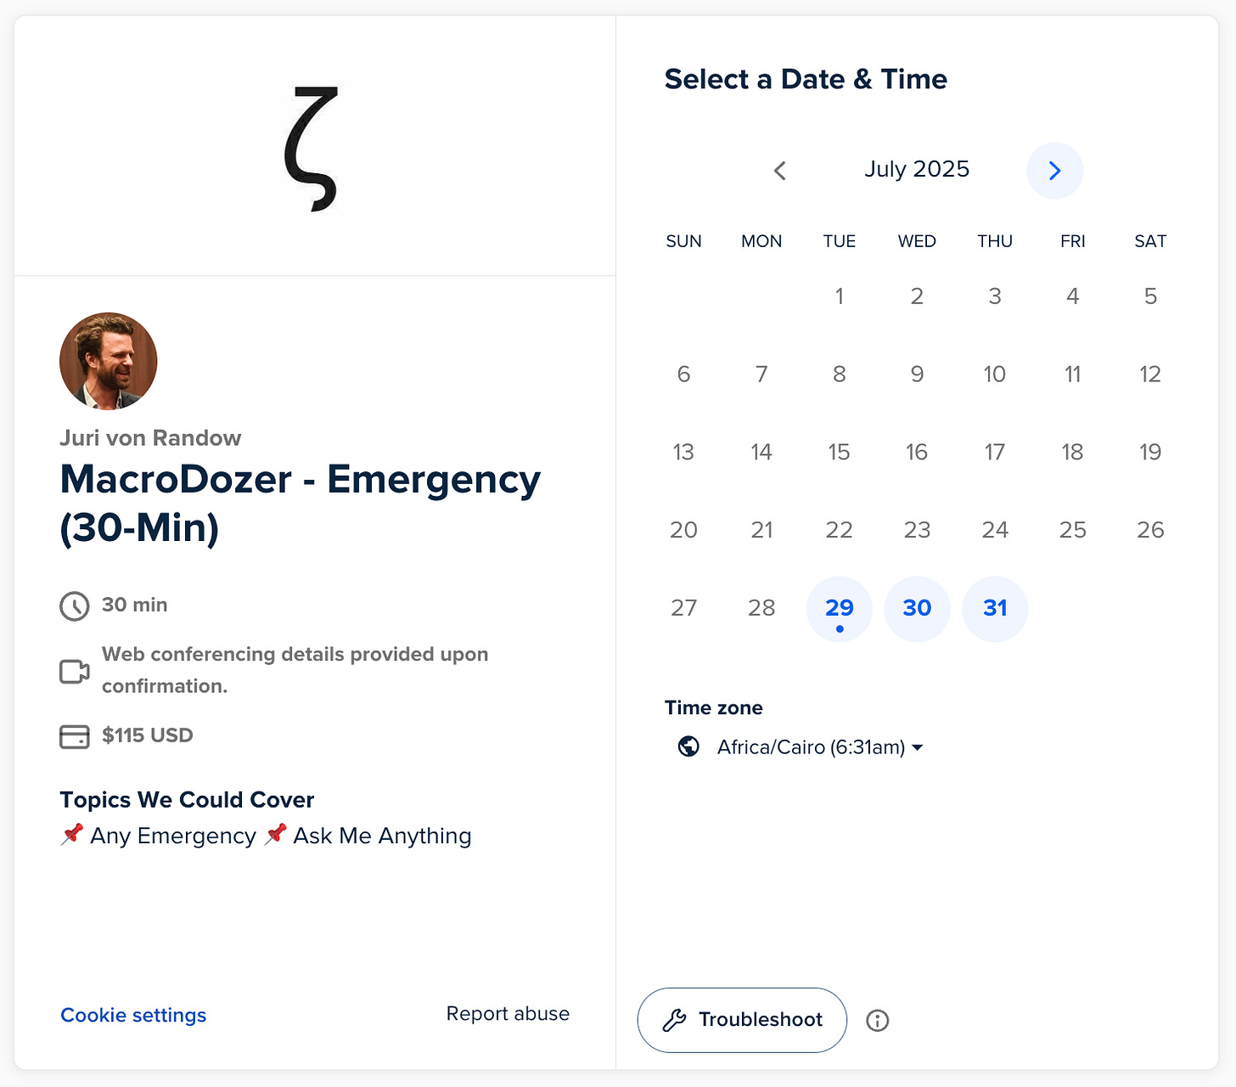Click the 'Ask Me Anything' topic text

click(382, 836)
